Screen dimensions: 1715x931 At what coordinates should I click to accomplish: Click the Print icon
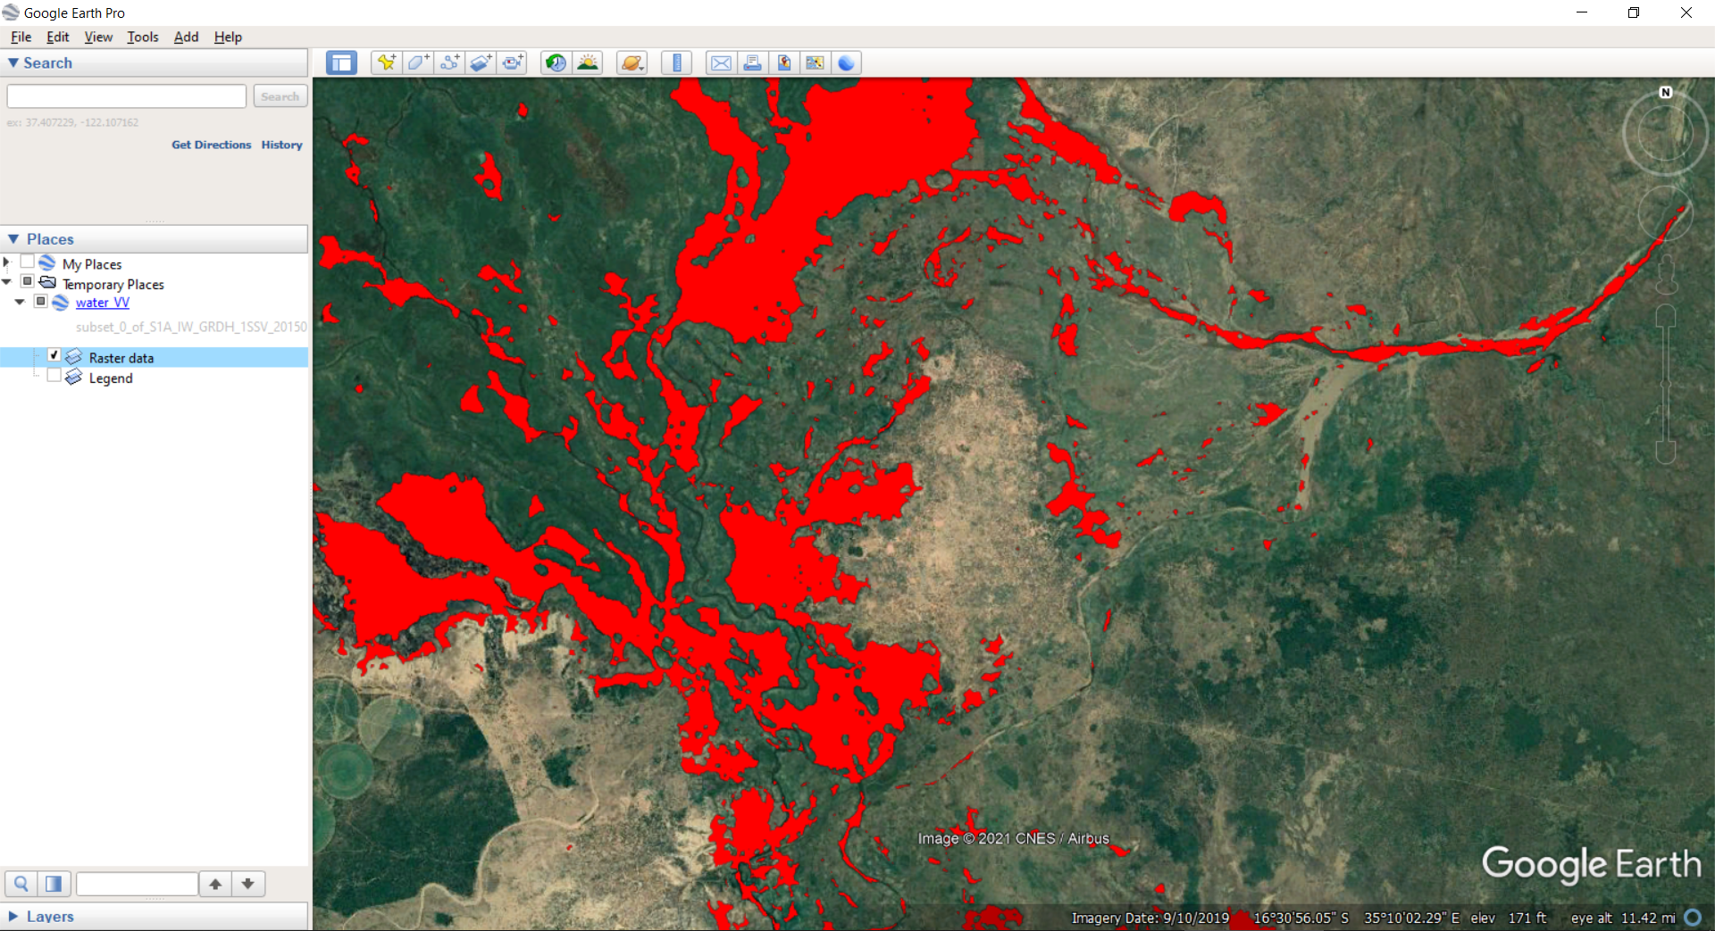coord(752,62)
